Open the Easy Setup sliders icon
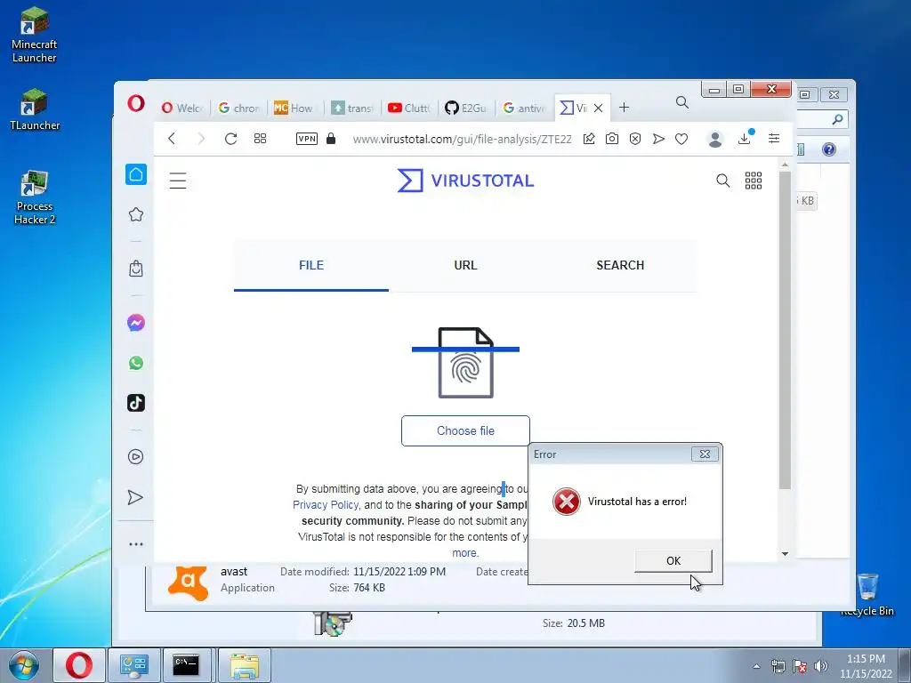Image resolution: width=911 pixels, height=683 pixels. click(774, 138)
